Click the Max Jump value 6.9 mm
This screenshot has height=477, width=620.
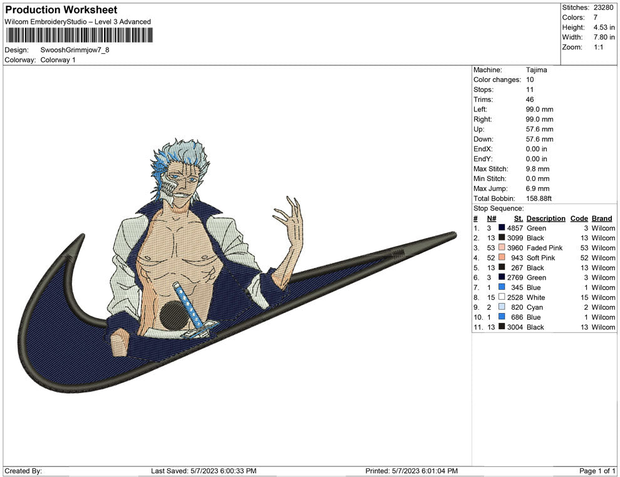coord(538,188)
